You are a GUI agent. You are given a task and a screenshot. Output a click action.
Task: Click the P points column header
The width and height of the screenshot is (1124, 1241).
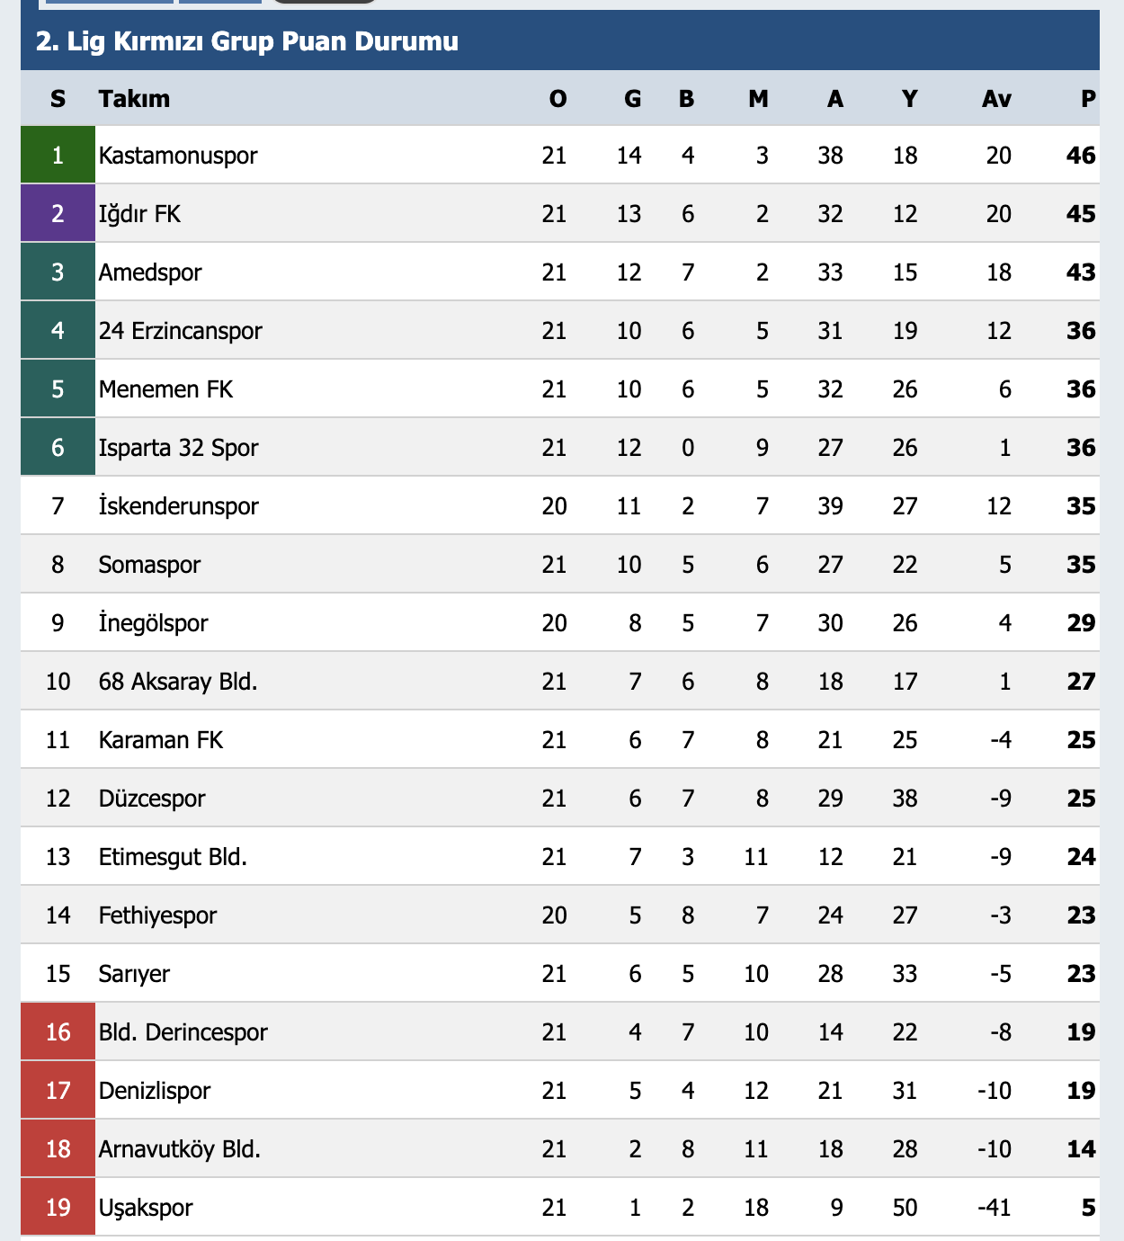[x=1088, y=99]
